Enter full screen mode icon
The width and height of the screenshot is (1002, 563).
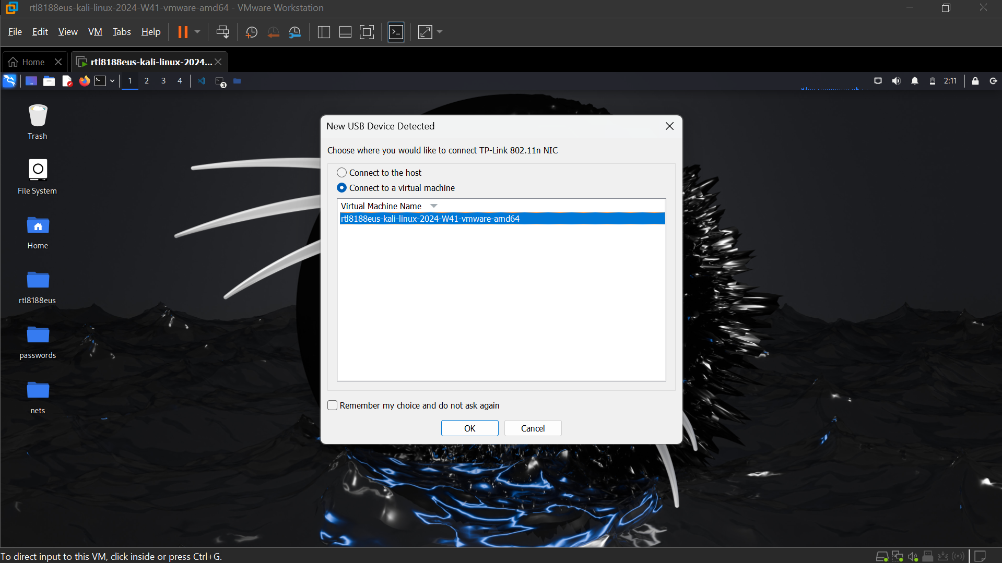[367, 32]
